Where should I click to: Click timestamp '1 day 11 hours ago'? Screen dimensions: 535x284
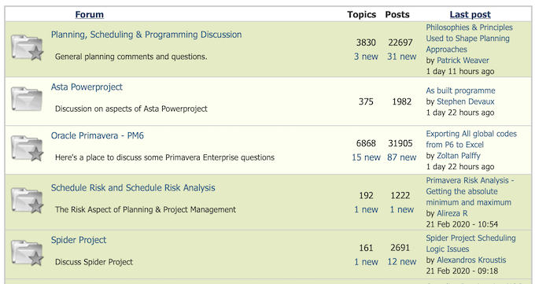click(x=460, y=72)
